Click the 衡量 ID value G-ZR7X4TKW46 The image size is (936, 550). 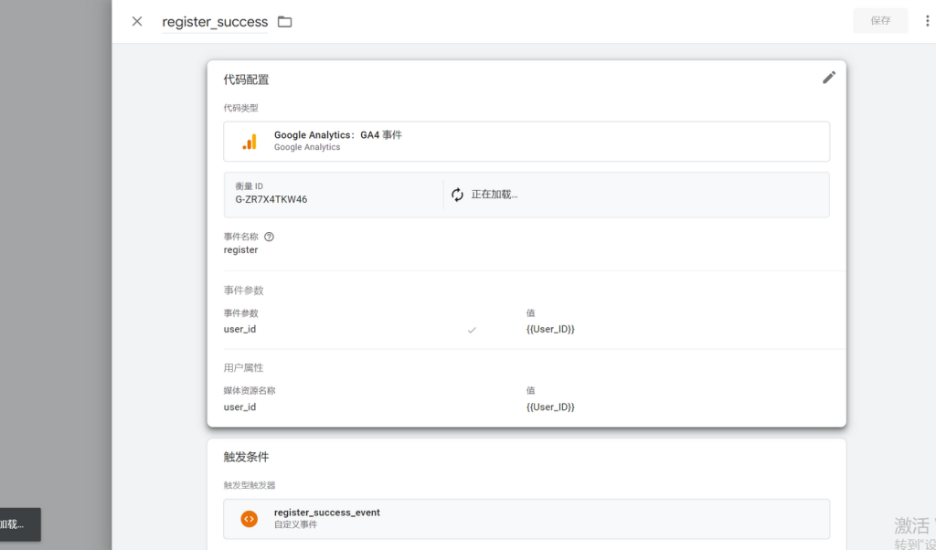[x=271, y=199]
